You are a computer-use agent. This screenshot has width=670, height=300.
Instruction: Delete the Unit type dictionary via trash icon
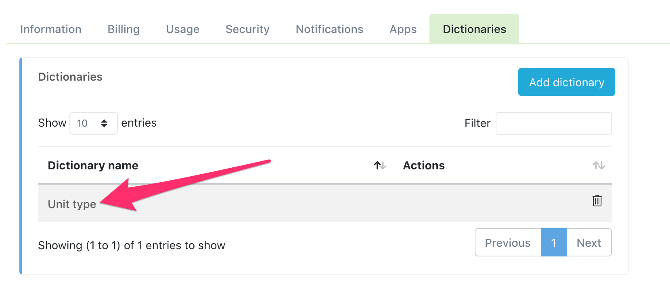(x=597, y=201)
